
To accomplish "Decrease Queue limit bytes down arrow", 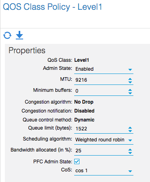I will (x=130, y=131).
